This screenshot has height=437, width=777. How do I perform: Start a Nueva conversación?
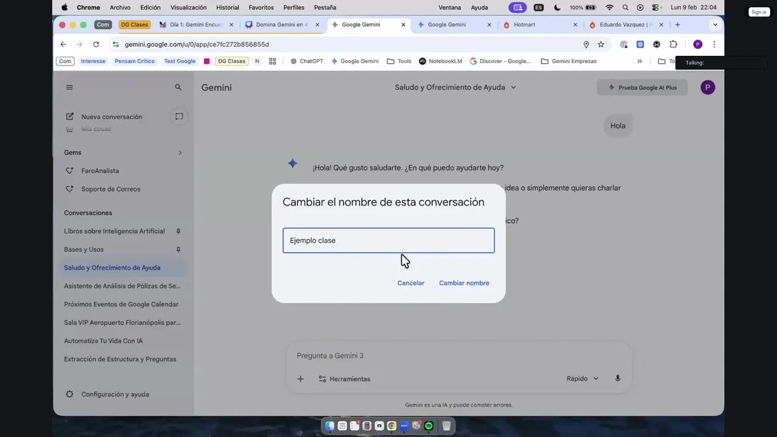(x=111, y=117)
